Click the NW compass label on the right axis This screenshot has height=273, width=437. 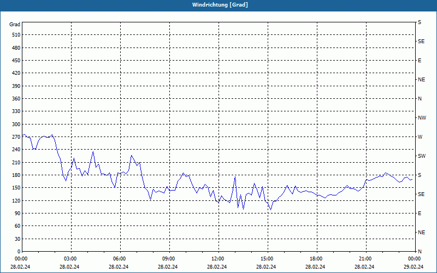tap(422, 118)
